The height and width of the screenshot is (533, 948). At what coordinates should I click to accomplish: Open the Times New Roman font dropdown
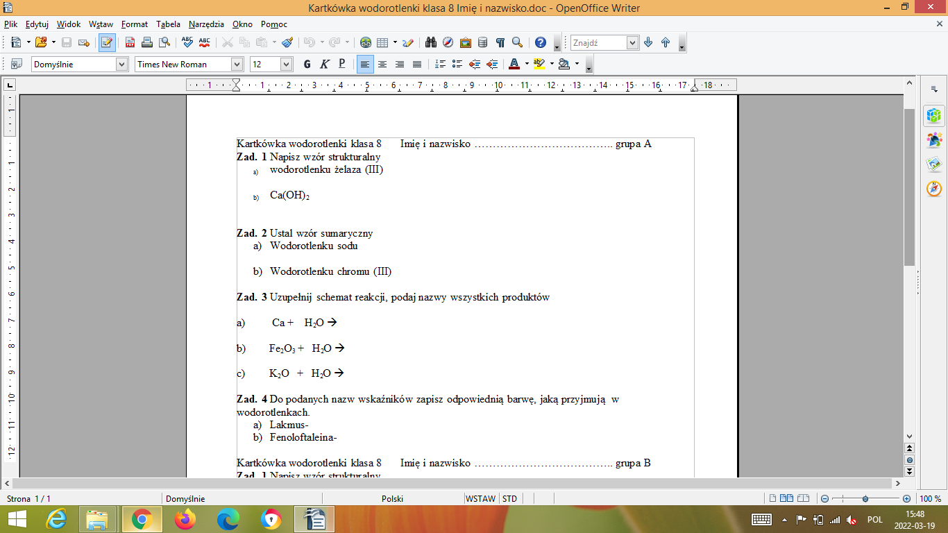pos(237,64)
